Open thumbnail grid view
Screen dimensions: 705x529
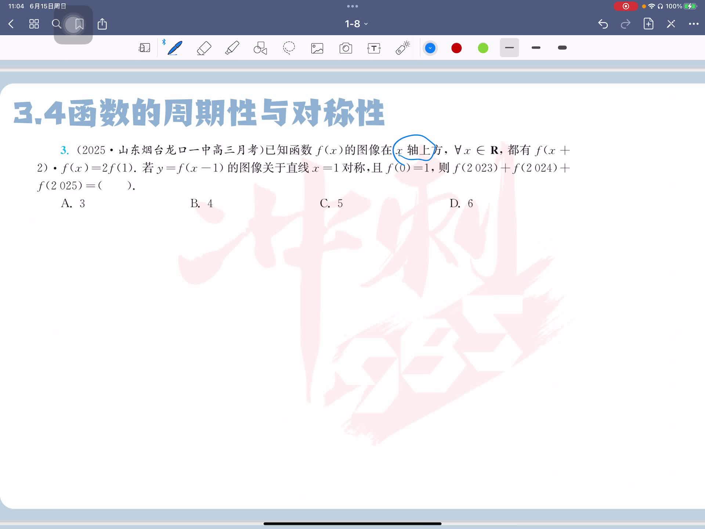[34, 24]
